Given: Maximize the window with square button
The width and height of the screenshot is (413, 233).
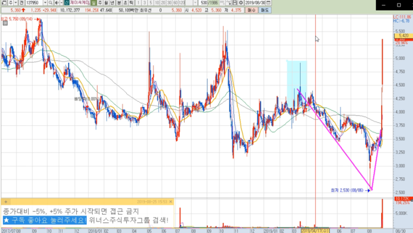Looking at the screenshot, I should (x=399, y=5).
